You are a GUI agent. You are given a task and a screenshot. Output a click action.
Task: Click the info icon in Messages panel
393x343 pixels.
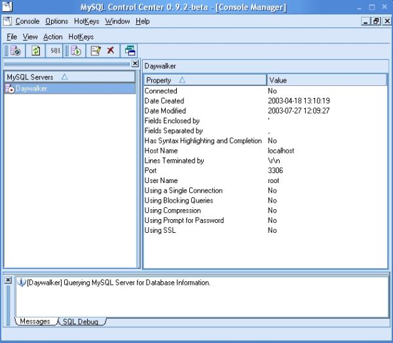point(22,283)
